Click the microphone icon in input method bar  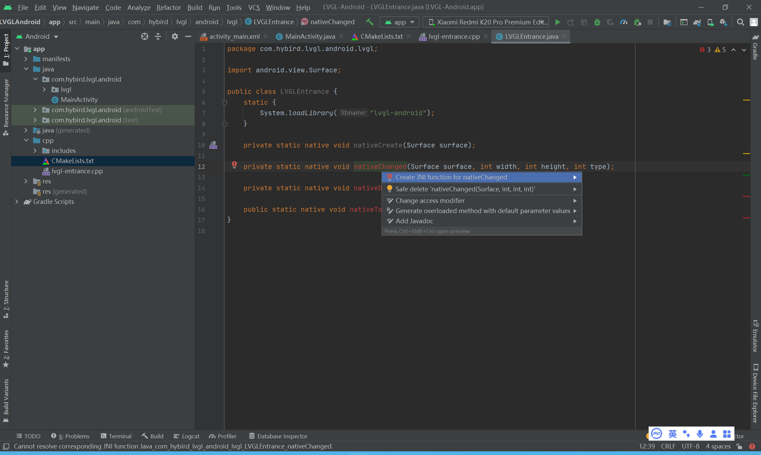pyautogui.click(x=700, y=434)
